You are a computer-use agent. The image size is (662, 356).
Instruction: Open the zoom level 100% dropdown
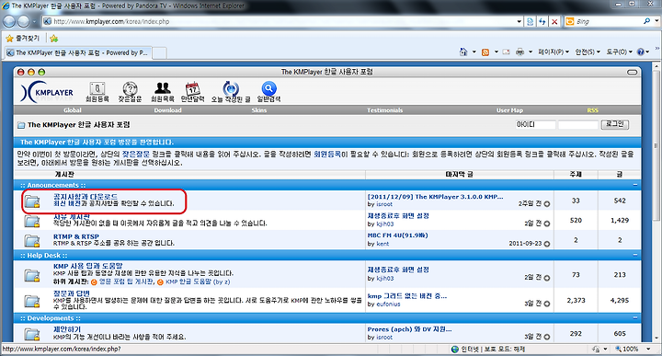[x=648, y=350]
